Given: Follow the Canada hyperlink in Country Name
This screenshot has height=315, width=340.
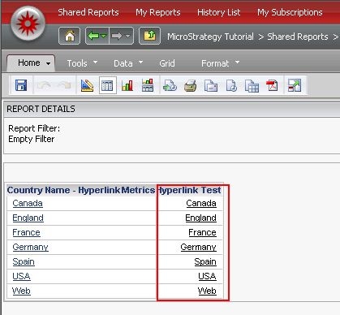Looking at the screenshot, I should [28, 203].
